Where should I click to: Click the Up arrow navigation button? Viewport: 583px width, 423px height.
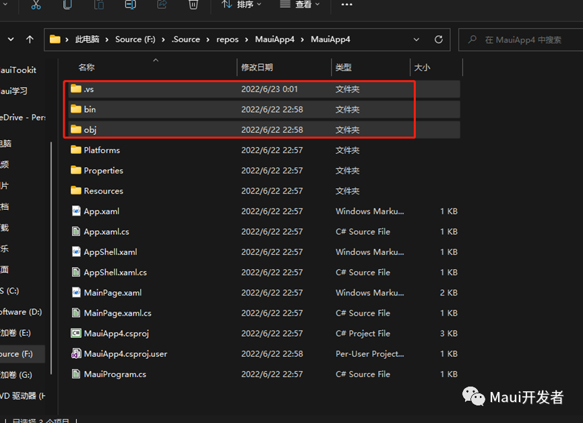point(30,40)
